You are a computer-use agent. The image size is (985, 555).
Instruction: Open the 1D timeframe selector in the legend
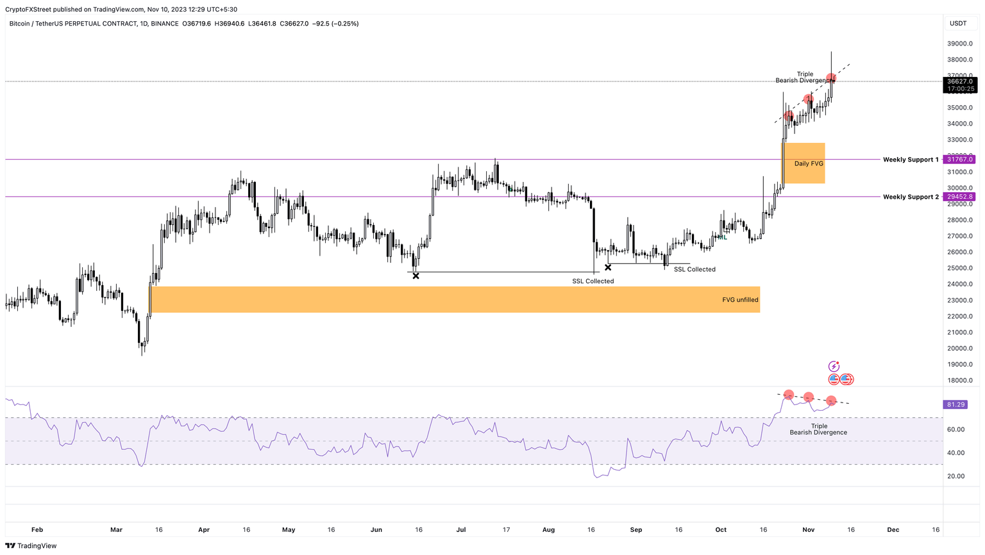144,24
